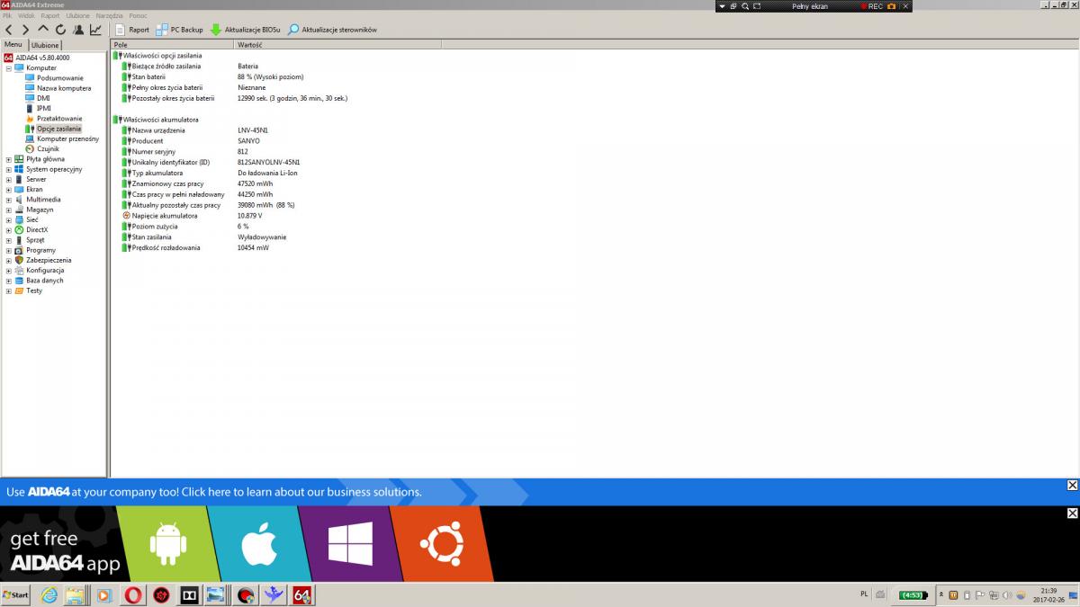The width and height of the screenshot is (1080, 607).
Task: Click Aktualizacje sterowników magnifier button
Action: (332, 30)
